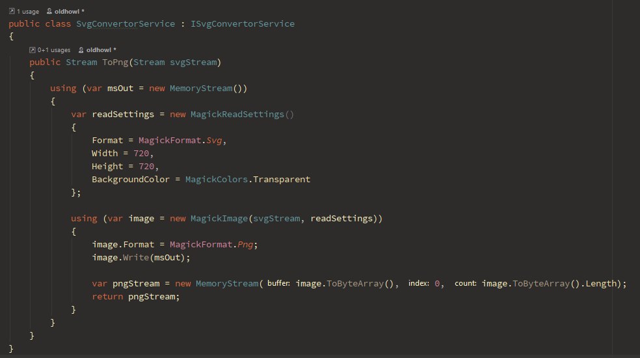This screenshot has height=358, width=640.
Task: Click the interface name 'ISvgConvertorService'
Action: pyautogui.click(x=243, y=23)
